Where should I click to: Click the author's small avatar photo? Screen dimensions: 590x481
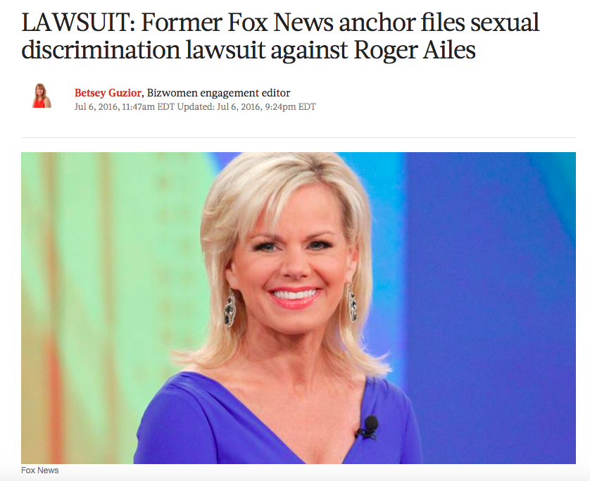pyautogui.click(x=42, y=96)
